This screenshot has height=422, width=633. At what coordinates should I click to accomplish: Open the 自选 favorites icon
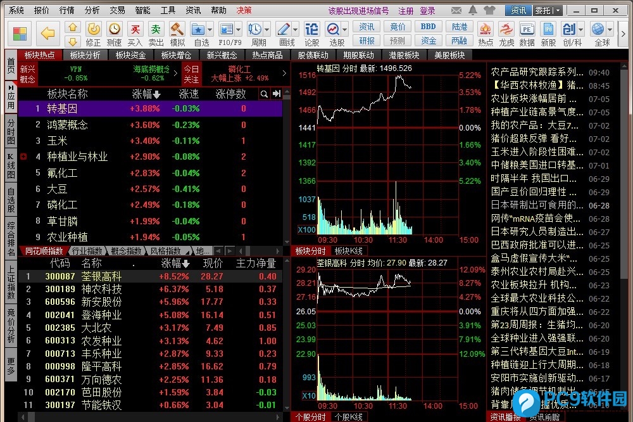point(199,34)
